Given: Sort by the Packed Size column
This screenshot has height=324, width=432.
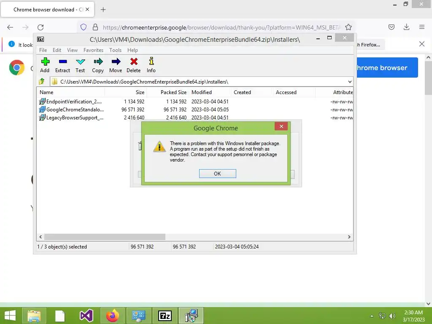Looking at the screenshot, I should (168, 92).
